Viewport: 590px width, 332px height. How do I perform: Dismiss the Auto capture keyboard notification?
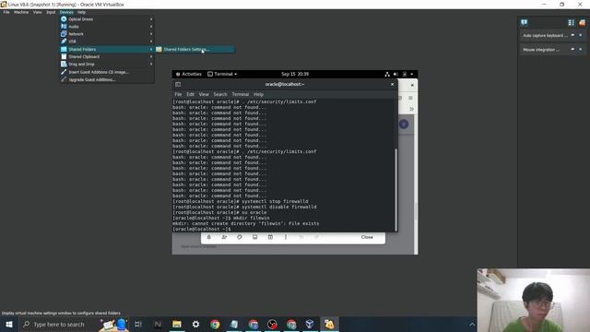(x=580, y=35)
